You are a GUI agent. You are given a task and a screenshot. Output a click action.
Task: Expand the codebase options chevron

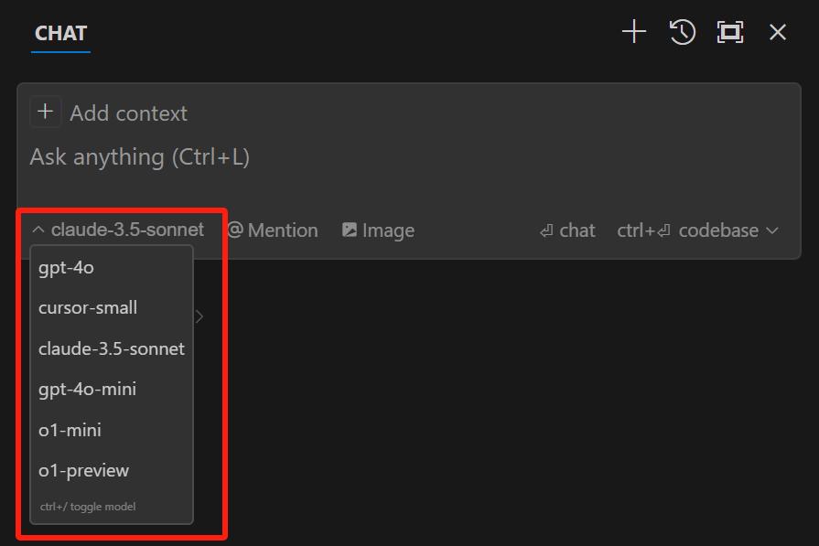coord(771,230)
